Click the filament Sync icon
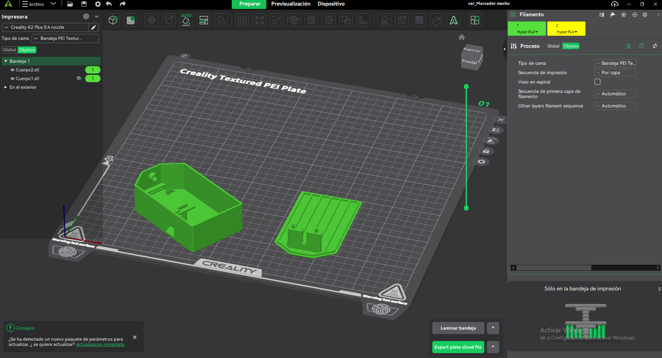The image size is (662, 358). click(x=602, y=15)
